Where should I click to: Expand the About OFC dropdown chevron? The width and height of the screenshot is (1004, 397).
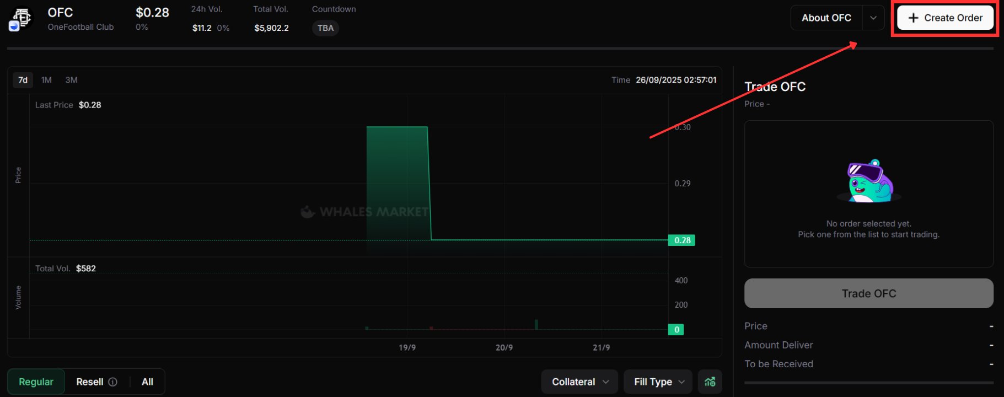click(873, 18)
